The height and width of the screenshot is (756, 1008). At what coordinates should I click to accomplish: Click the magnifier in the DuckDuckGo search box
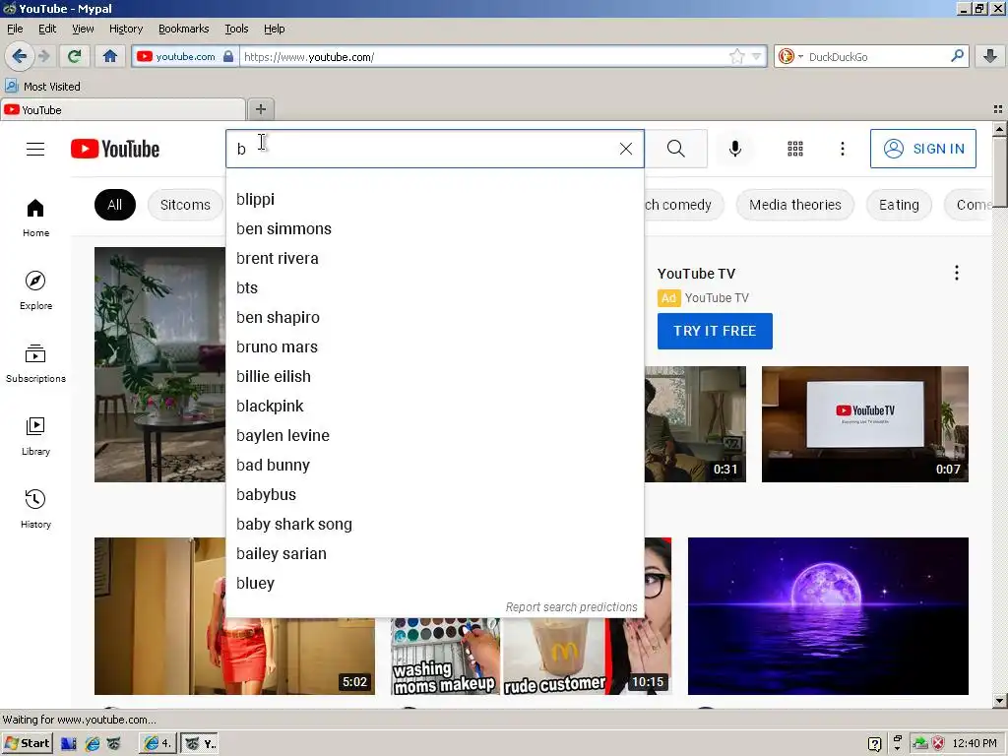click(x=957, y=56)
